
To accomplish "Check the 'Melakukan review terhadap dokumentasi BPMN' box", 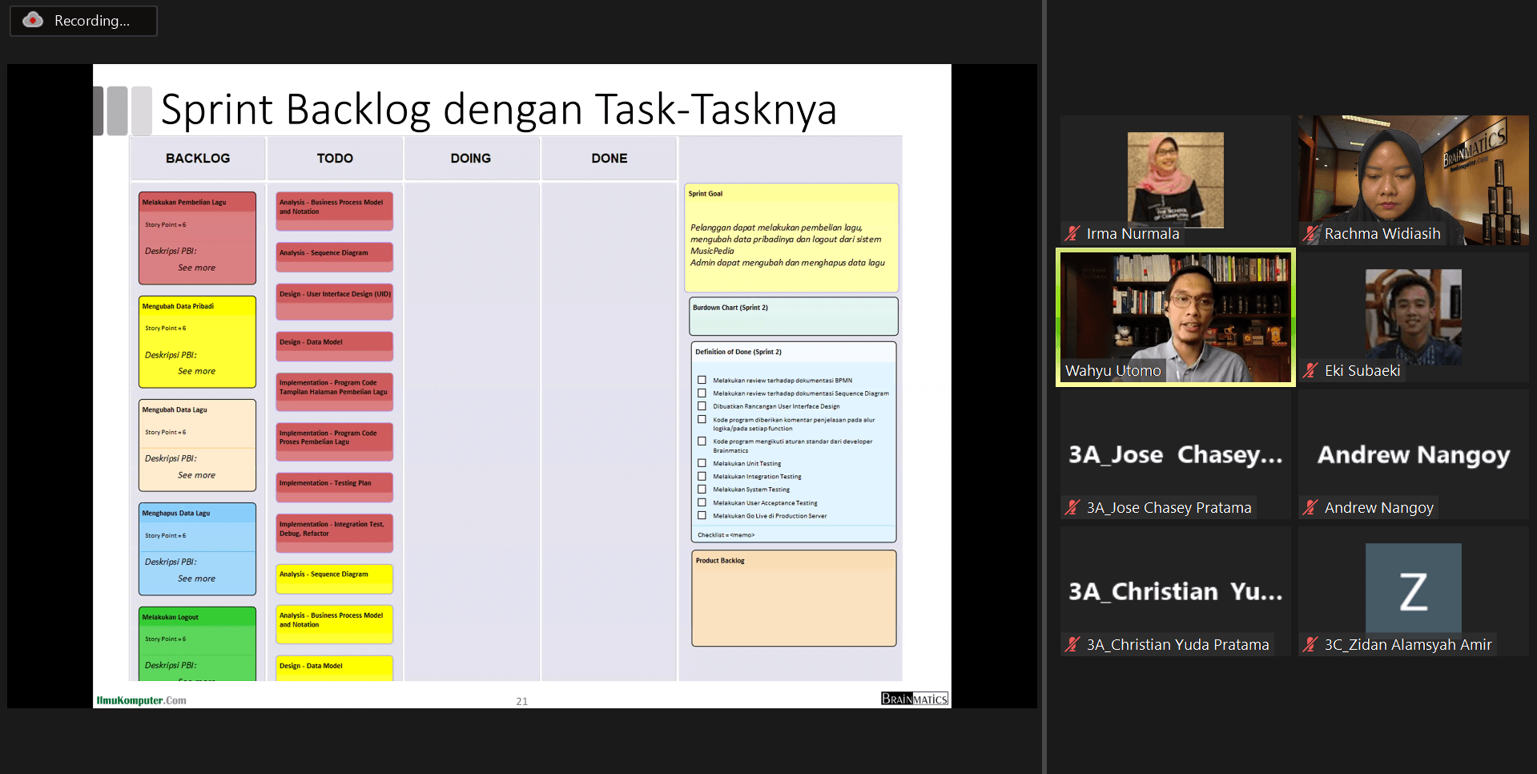I will coord(702,381).
